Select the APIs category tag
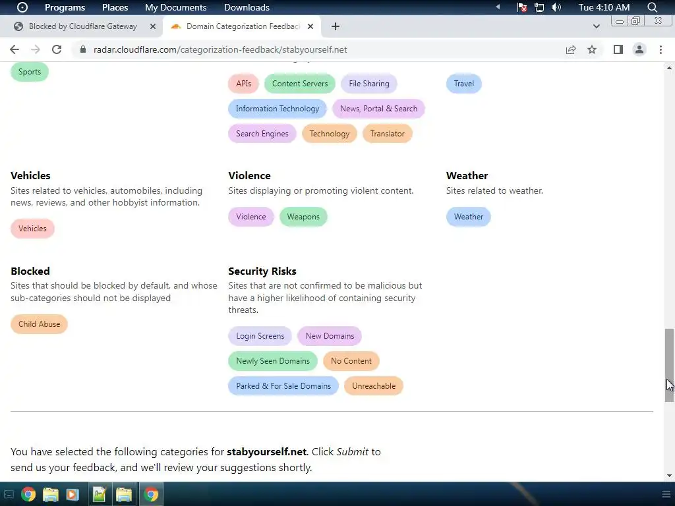This screenshot has height=506, width=675. pos(244,84)
